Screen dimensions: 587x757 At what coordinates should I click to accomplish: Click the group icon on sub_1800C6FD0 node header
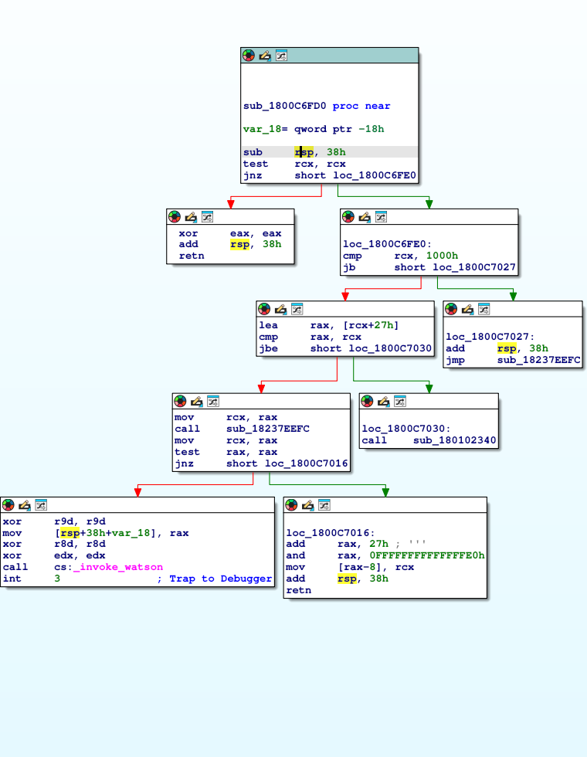281,56
